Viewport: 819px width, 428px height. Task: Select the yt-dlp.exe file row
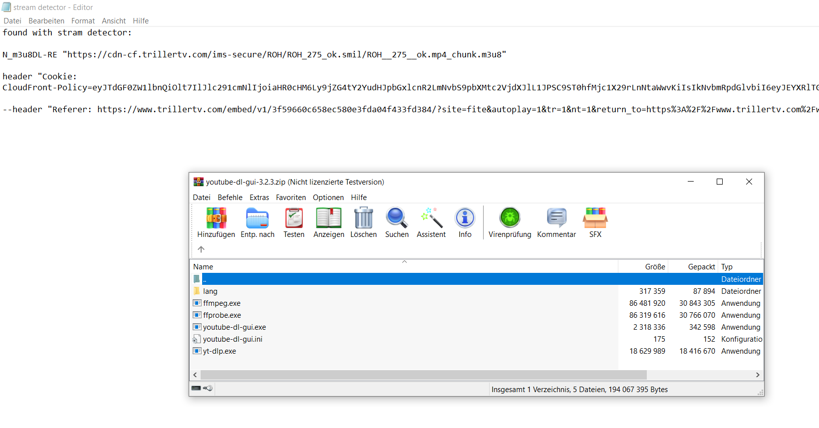tap(477, 351)
